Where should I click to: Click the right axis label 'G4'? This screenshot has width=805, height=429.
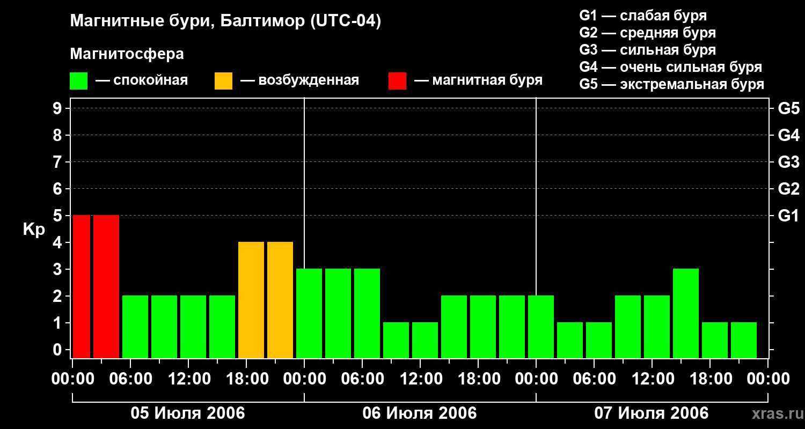coord(788,135)
